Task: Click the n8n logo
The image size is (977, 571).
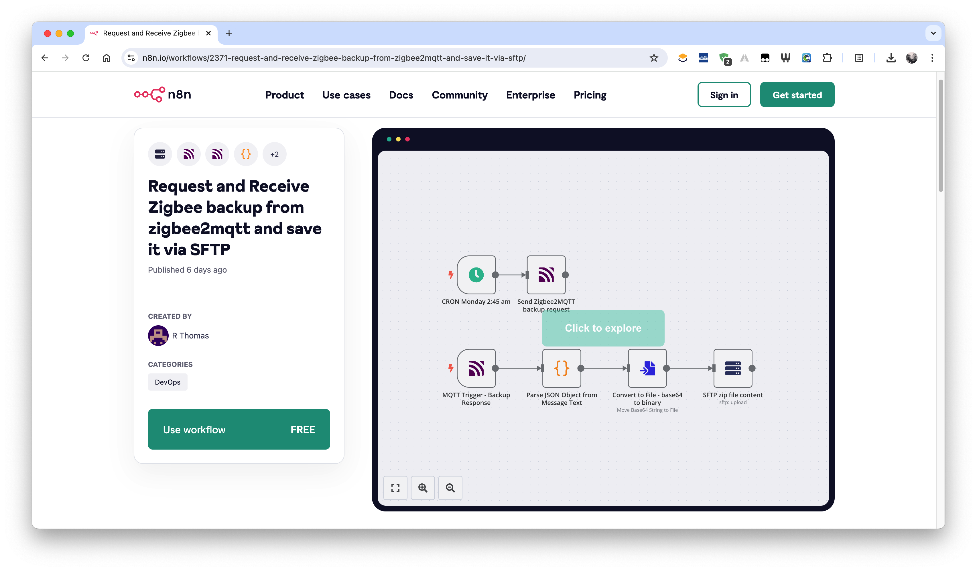Action: (x=162, y=94)
